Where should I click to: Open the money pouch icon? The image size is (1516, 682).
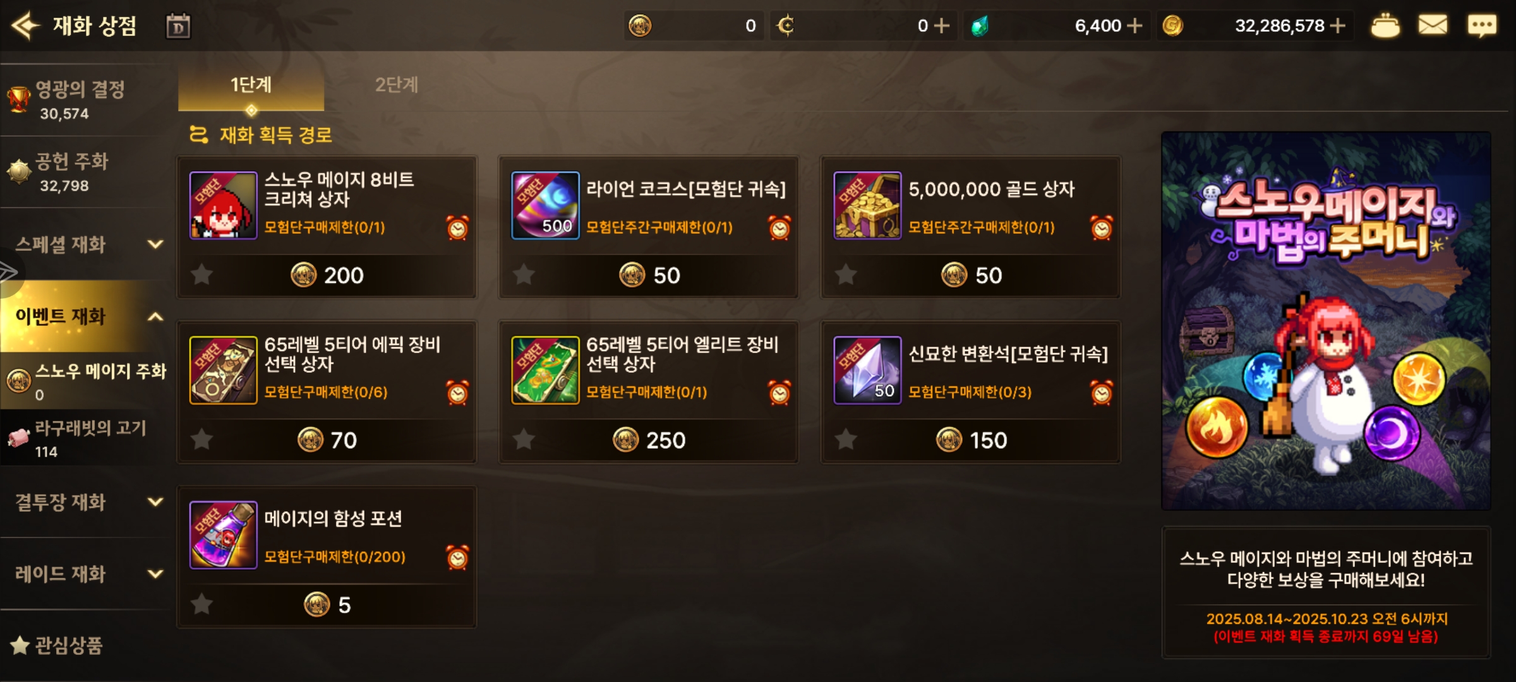point(1385,26)
